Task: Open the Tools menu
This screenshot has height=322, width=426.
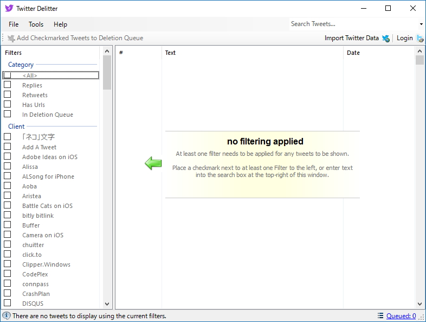Action: pyautogui.click(x=36, y=24)
